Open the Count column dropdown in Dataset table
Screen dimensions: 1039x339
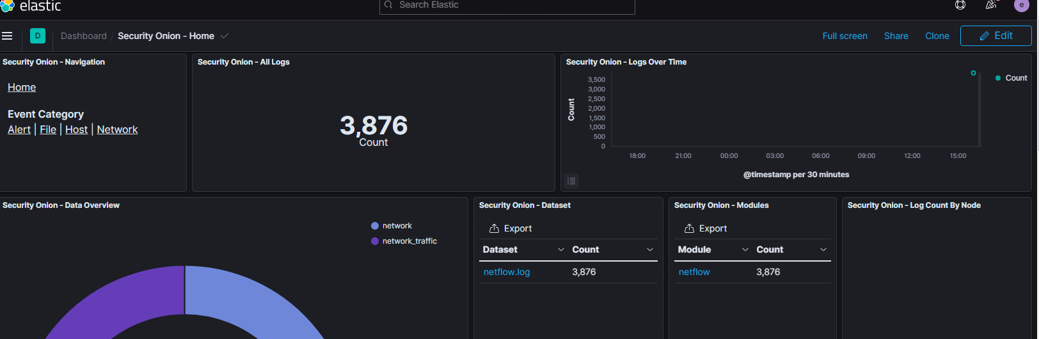click(650, 249)
